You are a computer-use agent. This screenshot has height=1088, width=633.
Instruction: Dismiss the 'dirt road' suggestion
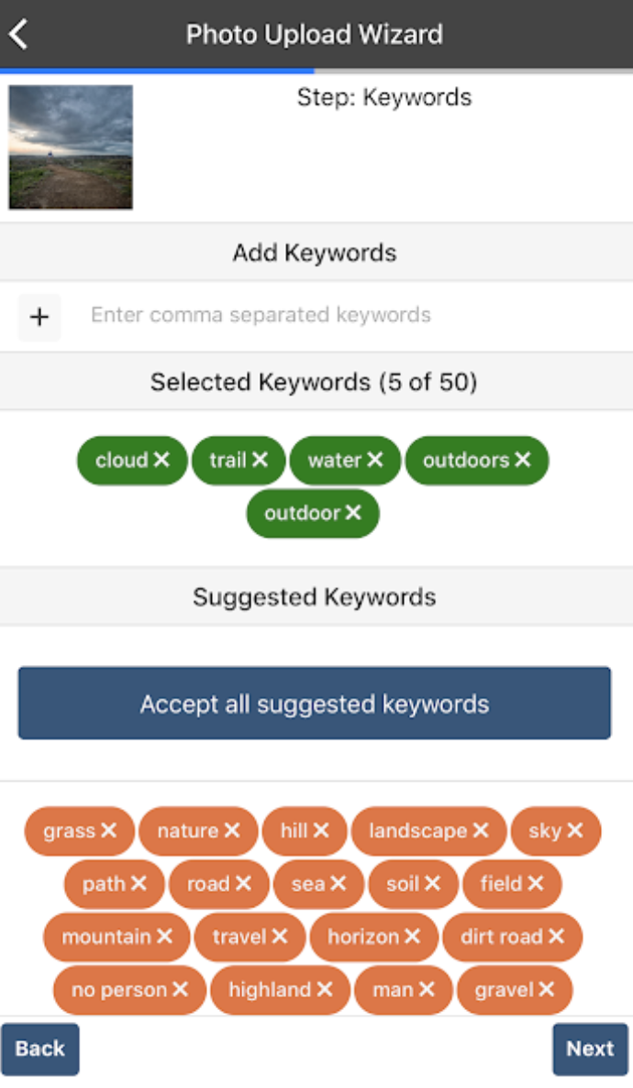tap(556, 937)
